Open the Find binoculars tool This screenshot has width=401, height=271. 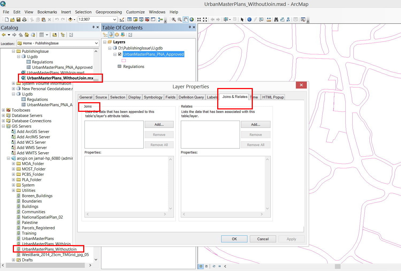point(276,20)
